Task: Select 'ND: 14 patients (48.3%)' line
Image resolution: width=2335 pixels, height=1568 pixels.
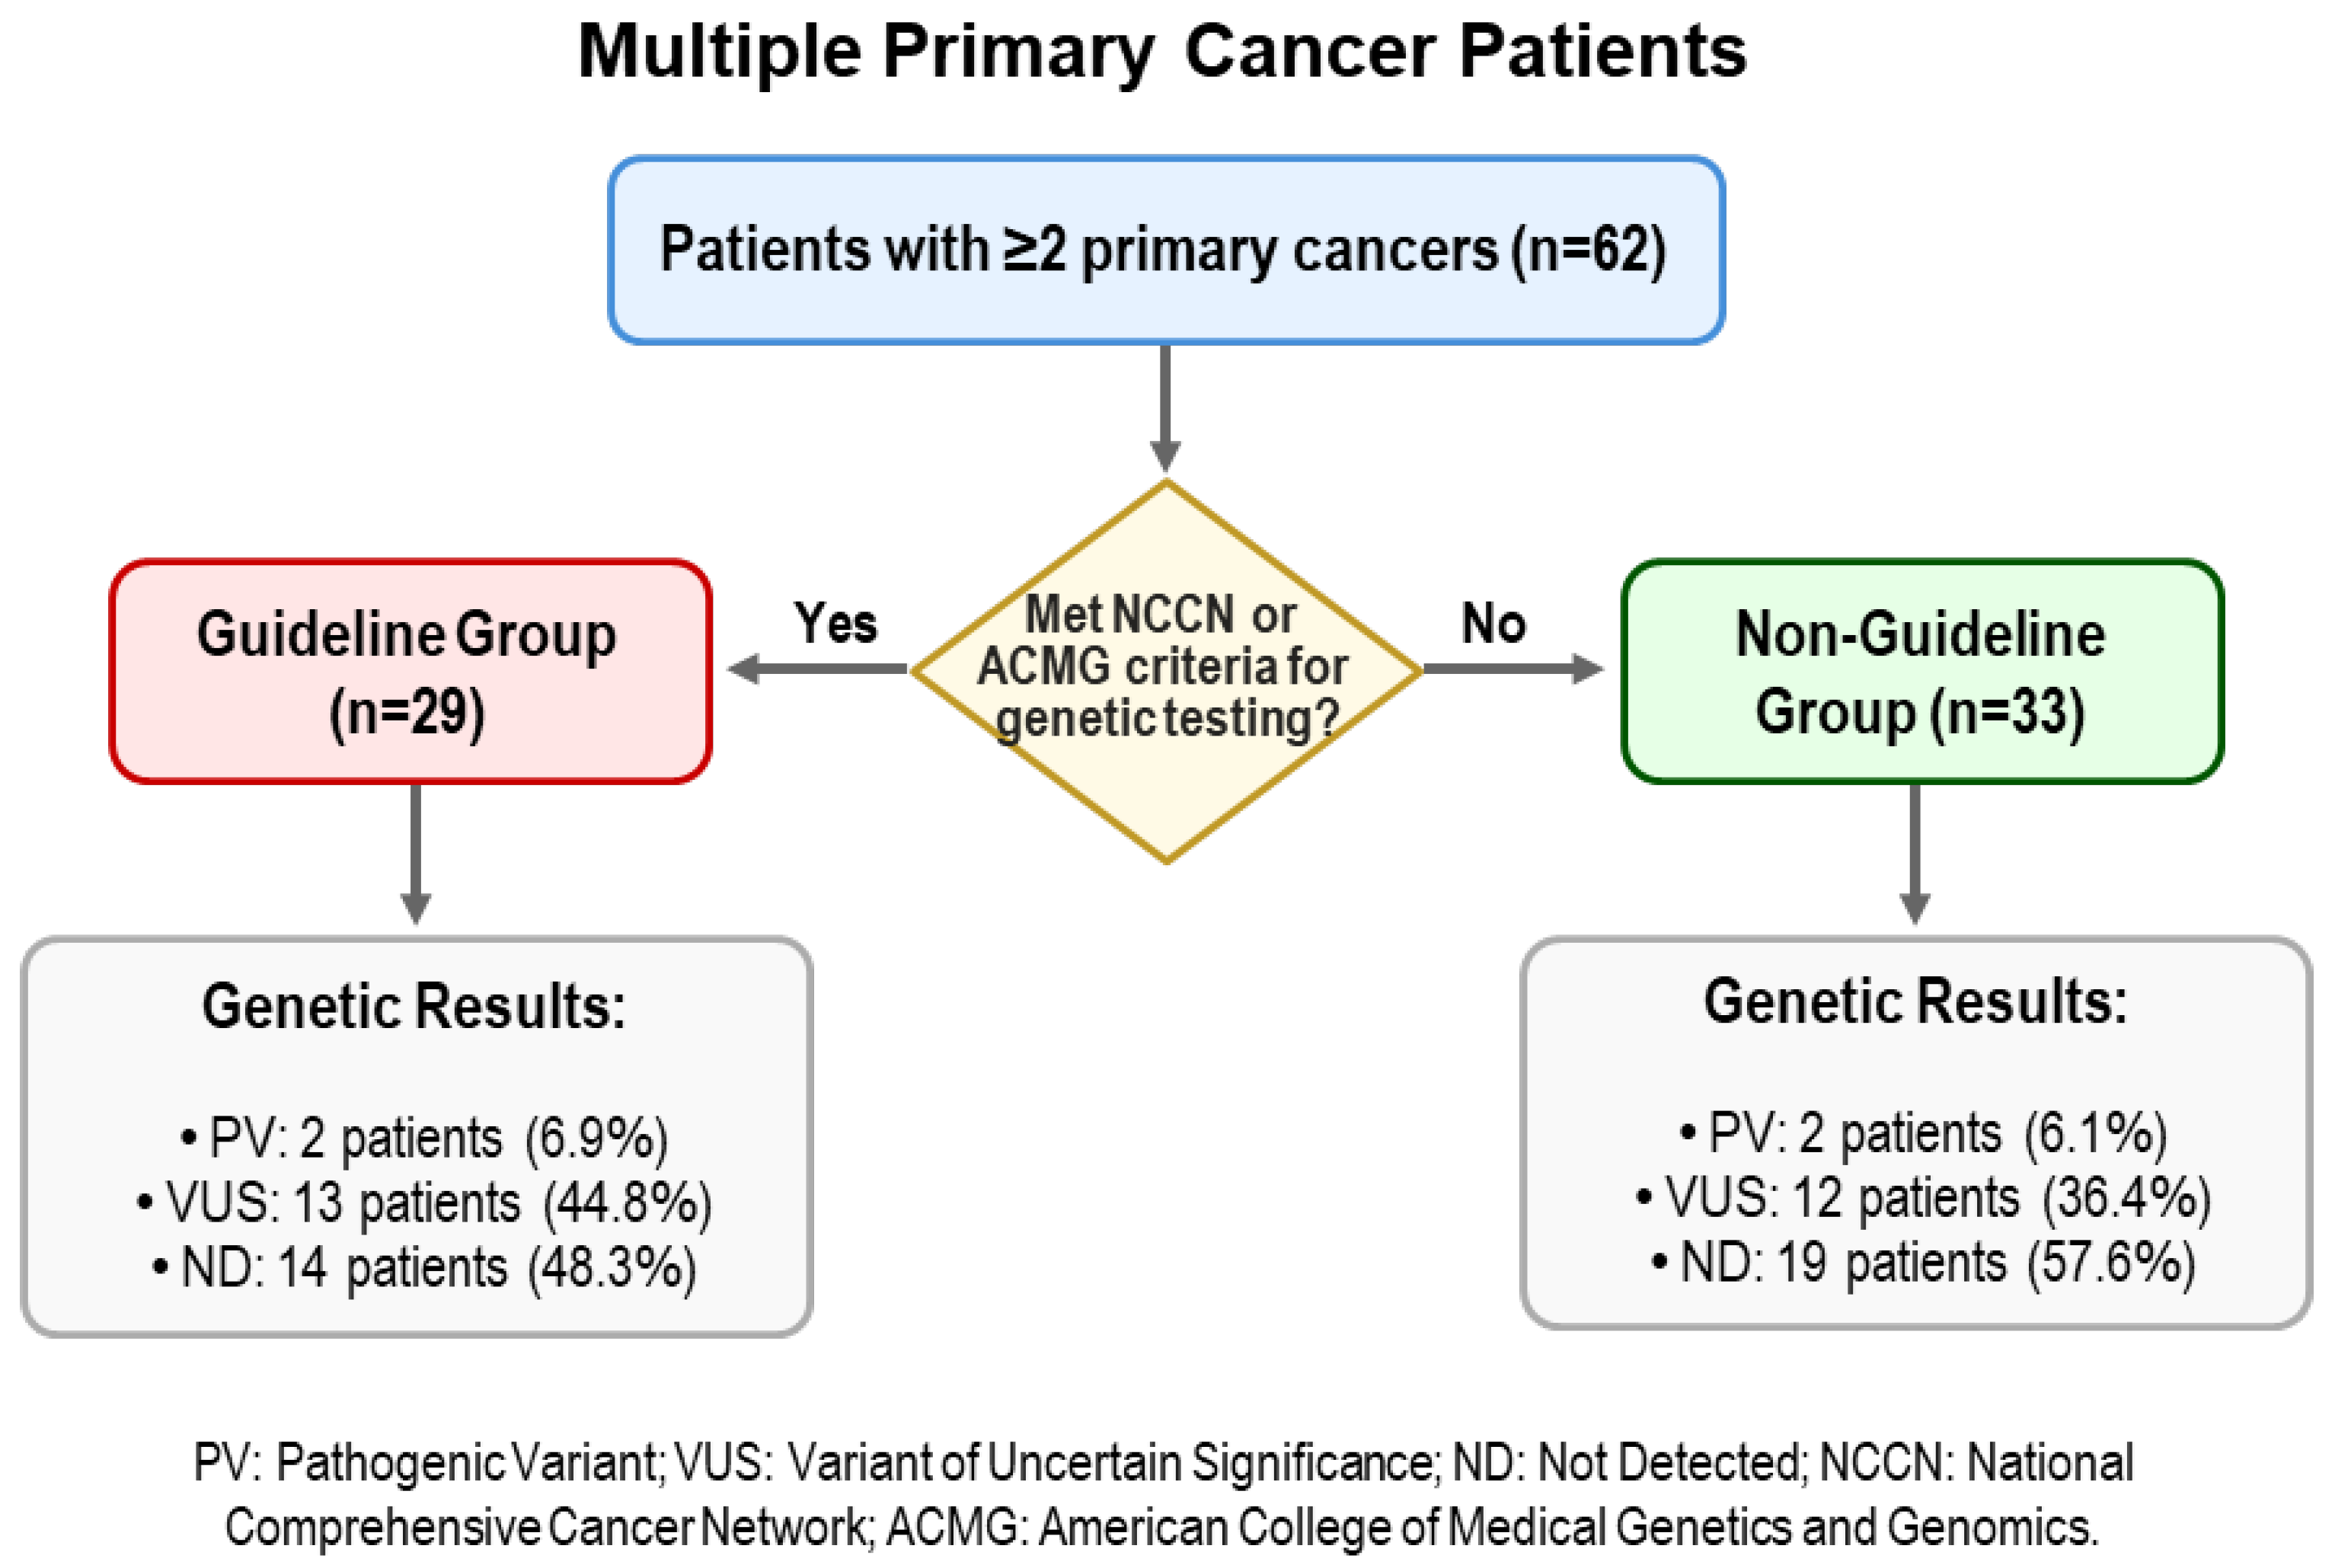Action: pyautogui.click(x=425, y=1267)
